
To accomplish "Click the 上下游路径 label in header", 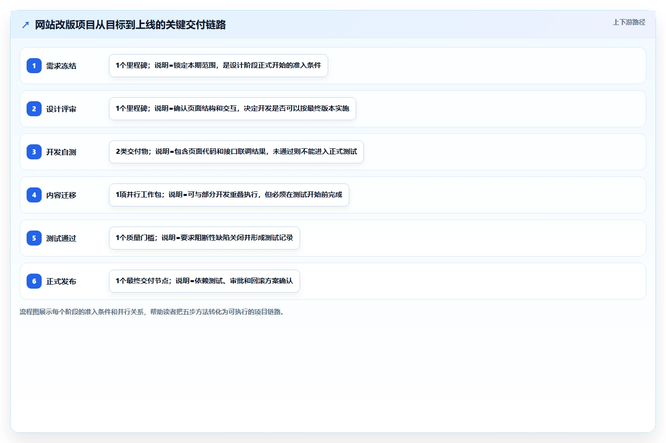I will pyautogui.click(x=629, y=23).
